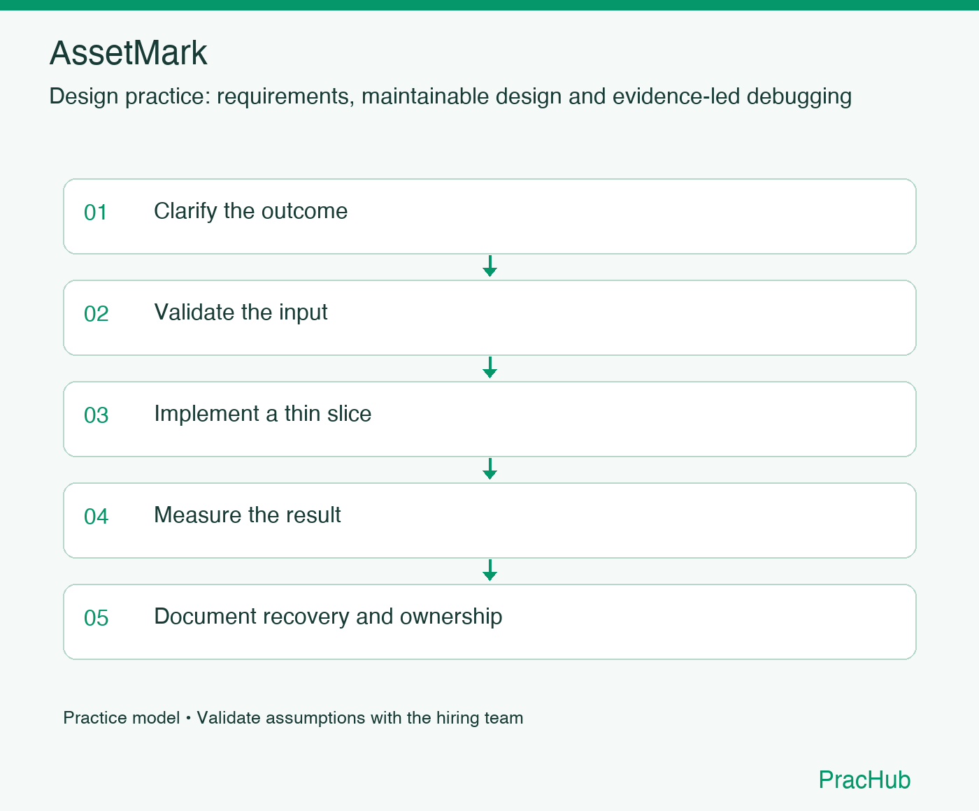Click step number 04
The width and height of the screenshot is (979, 811).
pos(97,517)
